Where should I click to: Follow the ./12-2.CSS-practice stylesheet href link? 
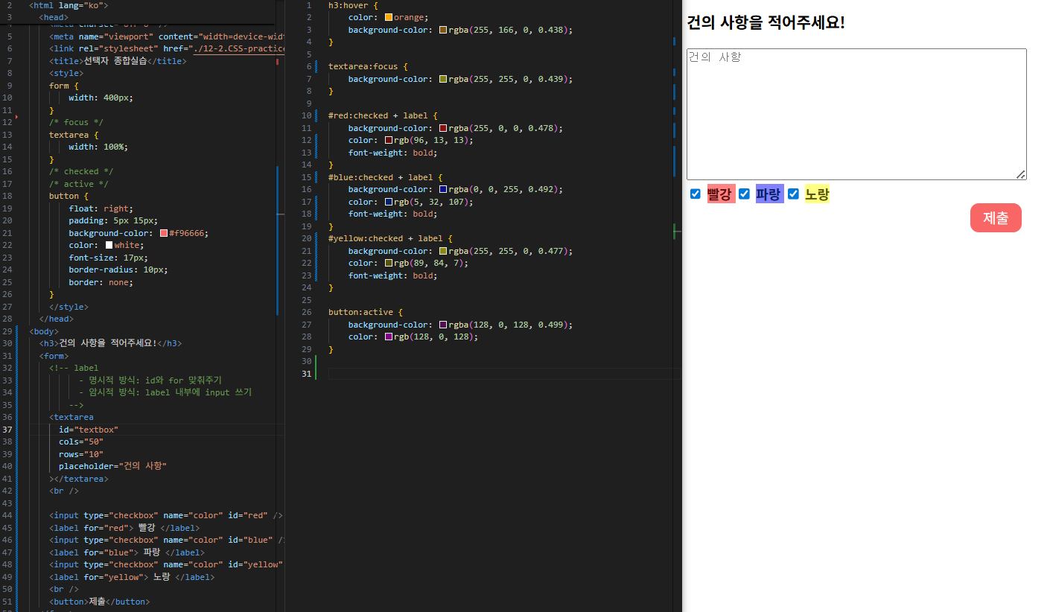(x=239, y=48)
